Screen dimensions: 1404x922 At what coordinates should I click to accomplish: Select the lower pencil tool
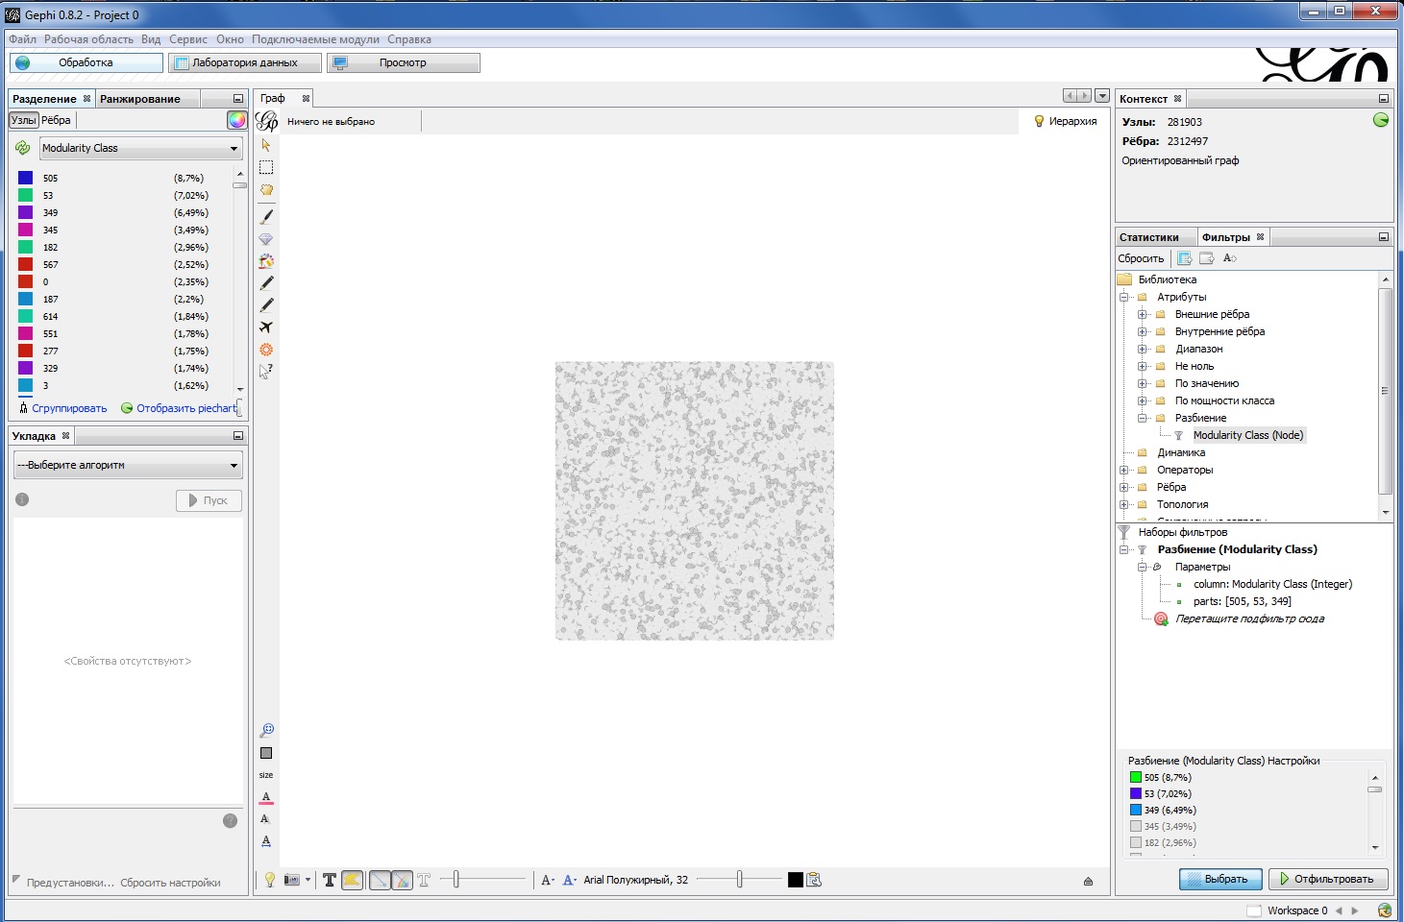pyautogui.click(x=266, y=305)
